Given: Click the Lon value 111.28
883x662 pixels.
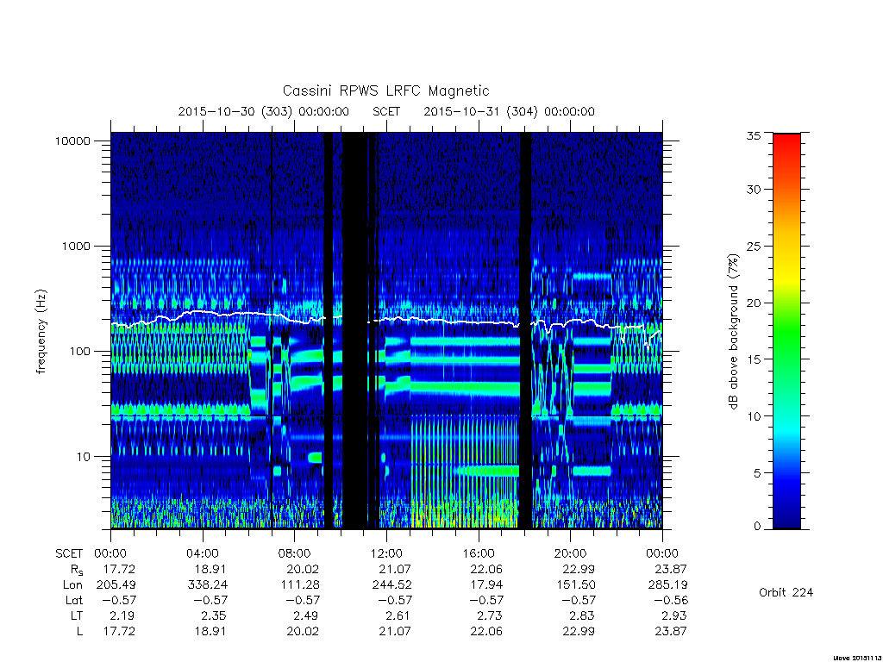Looking at the screenshot, I should (x=299, y=585).
